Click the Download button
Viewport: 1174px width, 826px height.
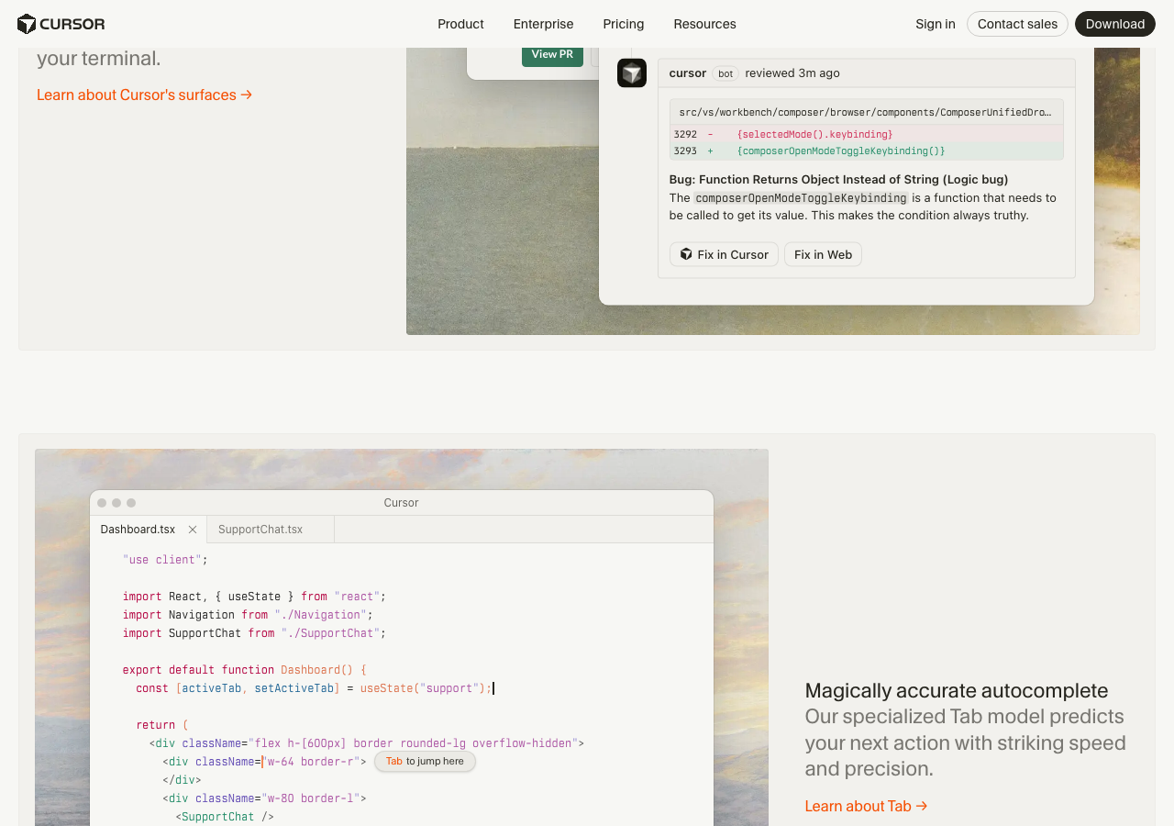click(x=1114, y=24)
